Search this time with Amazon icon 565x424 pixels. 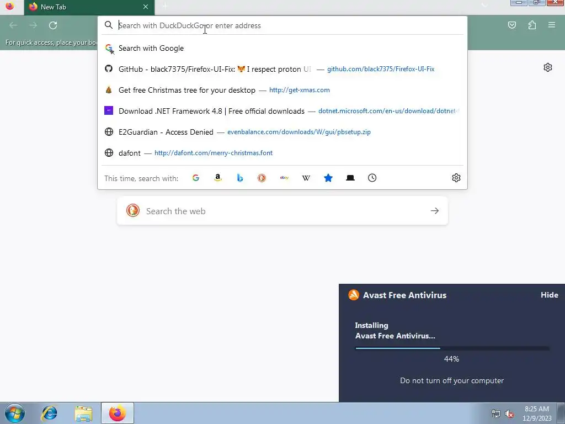click(x=217, y=178)
